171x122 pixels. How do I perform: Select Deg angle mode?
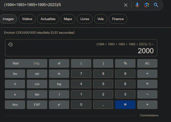point(36,64)
